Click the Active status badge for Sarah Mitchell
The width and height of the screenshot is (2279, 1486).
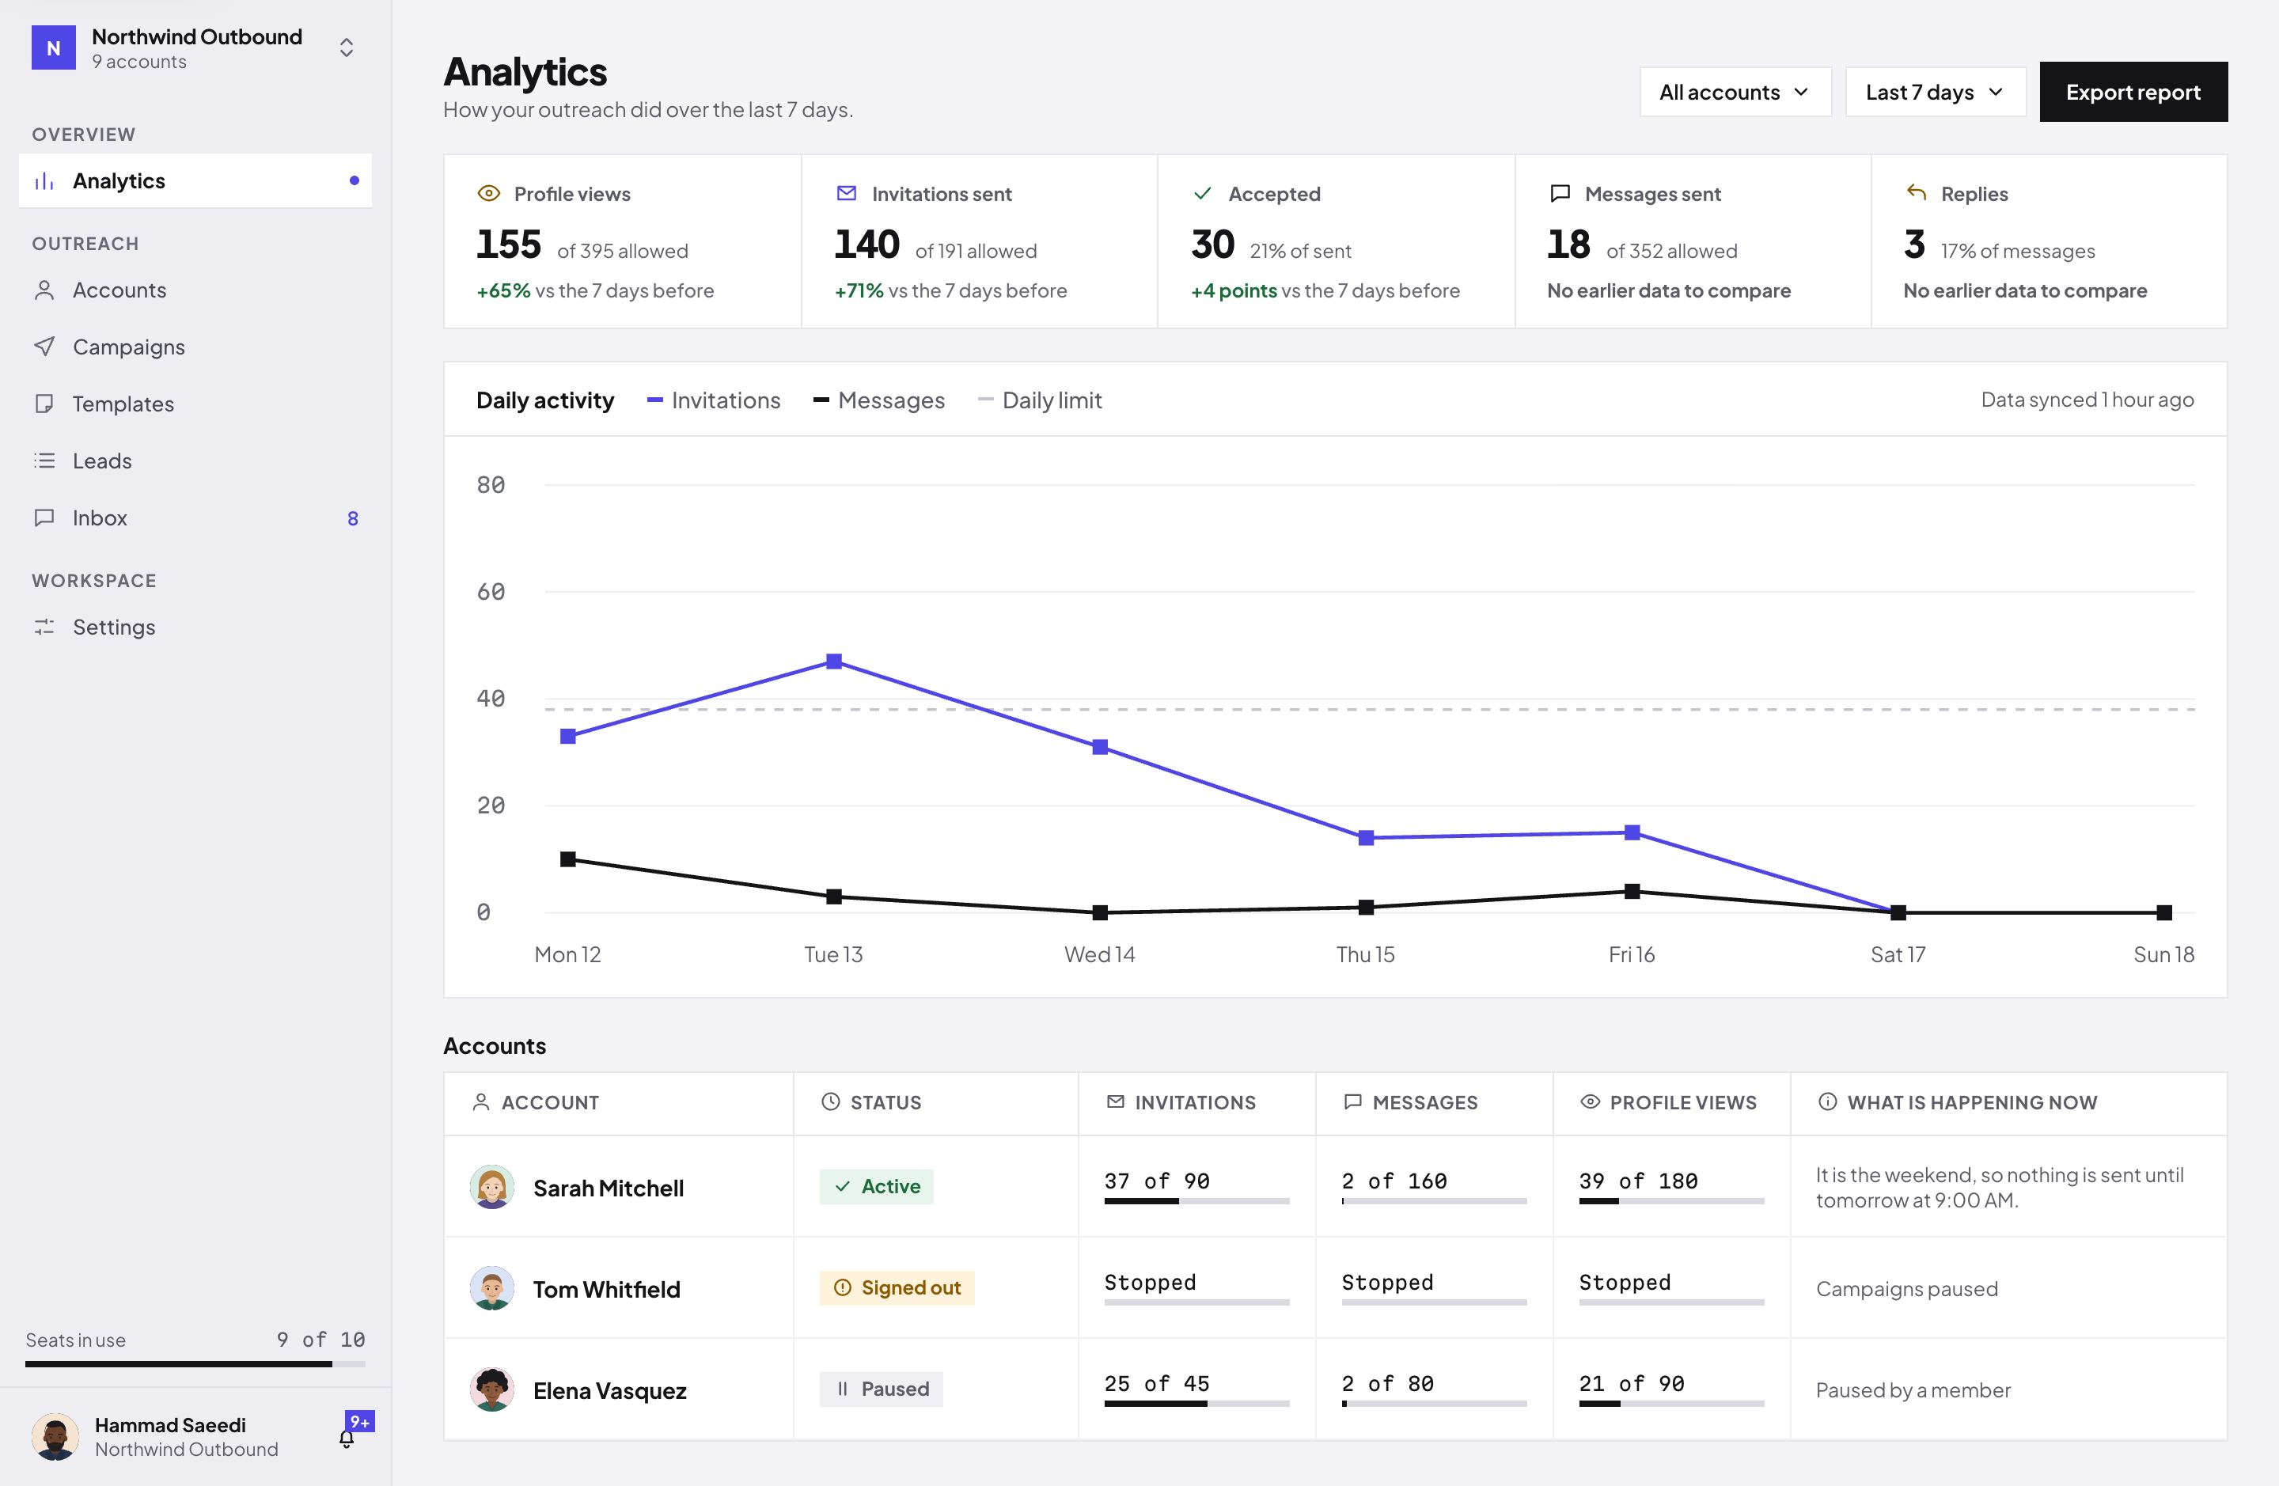coord(876,1186)
